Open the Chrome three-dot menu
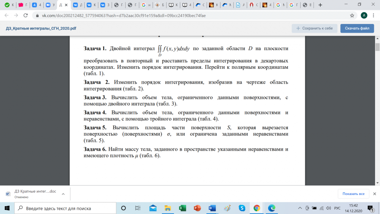This screenshot has width=380, height=214. coord(374,16)
